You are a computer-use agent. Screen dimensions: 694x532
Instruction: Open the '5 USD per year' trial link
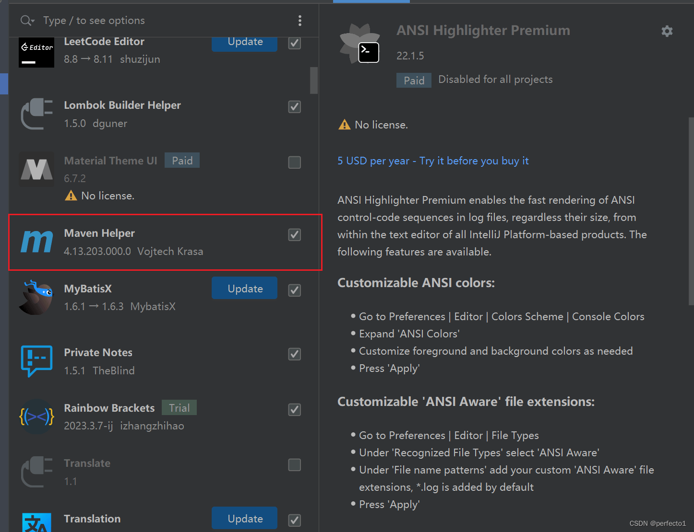point(432,161)
